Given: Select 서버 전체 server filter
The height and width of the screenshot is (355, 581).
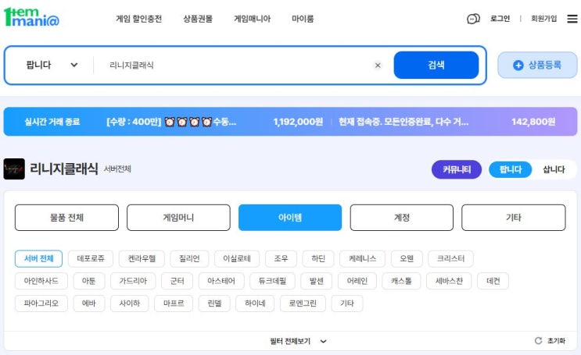Looking at the screenshot, I should coord(38,258).
